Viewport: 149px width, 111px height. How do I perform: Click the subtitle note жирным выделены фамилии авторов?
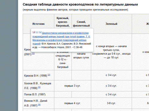(x=76, y=10)
